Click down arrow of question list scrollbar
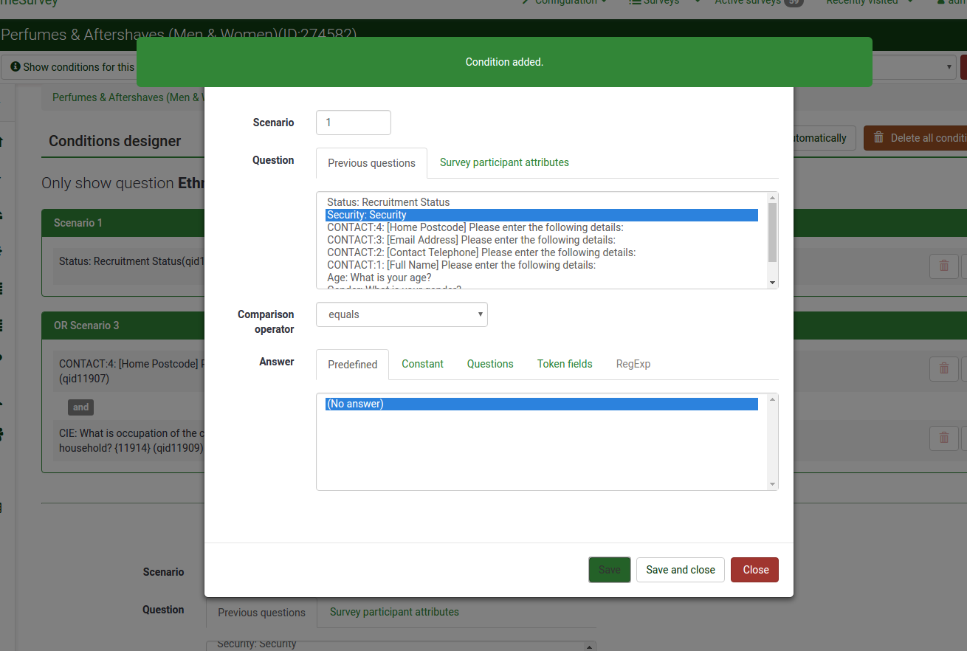The image size is (967, 651). pyautogui.click(x=773, y=283)
